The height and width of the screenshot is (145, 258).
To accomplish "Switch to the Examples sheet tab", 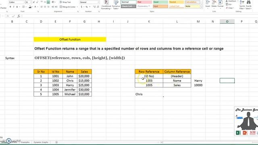I will pyautogui.click(x=25, y=142).
